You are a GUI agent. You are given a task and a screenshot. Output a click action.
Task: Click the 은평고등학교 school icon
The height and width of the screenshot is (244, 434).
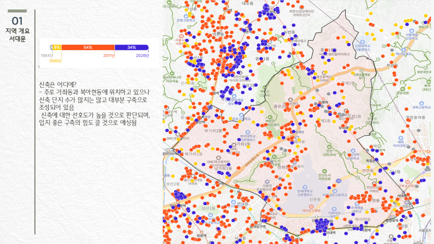click(185, 16)
